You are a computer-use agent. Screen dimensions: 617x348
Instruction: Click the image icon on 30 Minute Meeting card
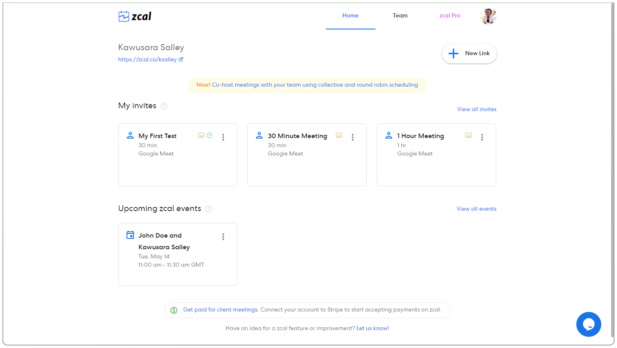point(339,135)
